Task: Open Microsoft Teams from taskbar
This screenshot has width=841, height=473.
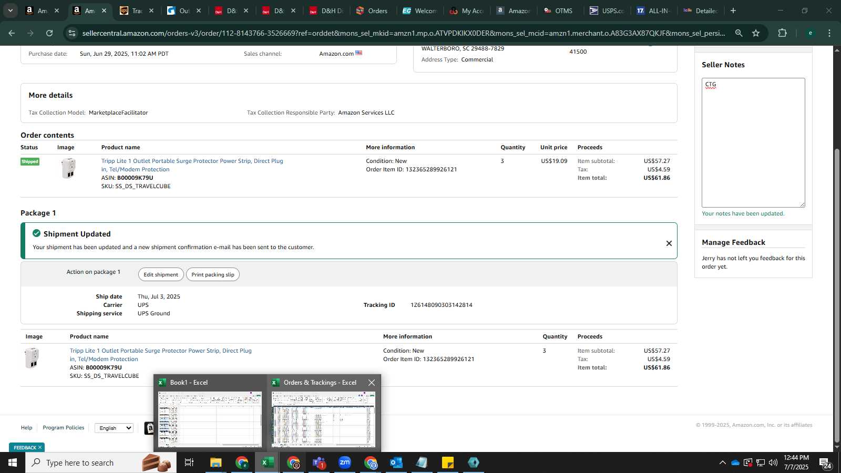Action: (x=319, y=462)
